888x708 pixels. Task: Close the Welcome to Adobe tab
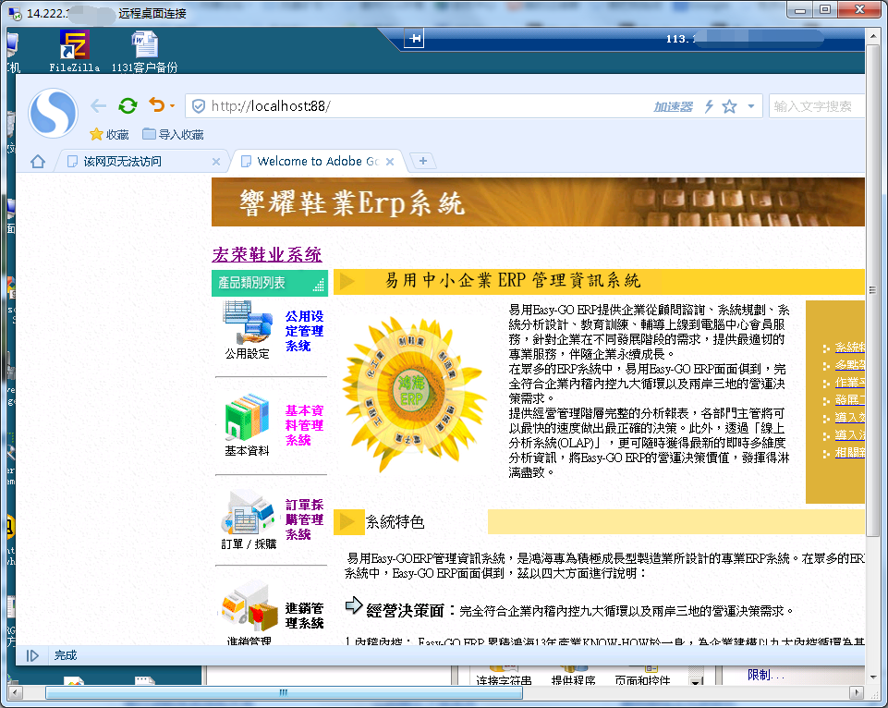[390, 162]
